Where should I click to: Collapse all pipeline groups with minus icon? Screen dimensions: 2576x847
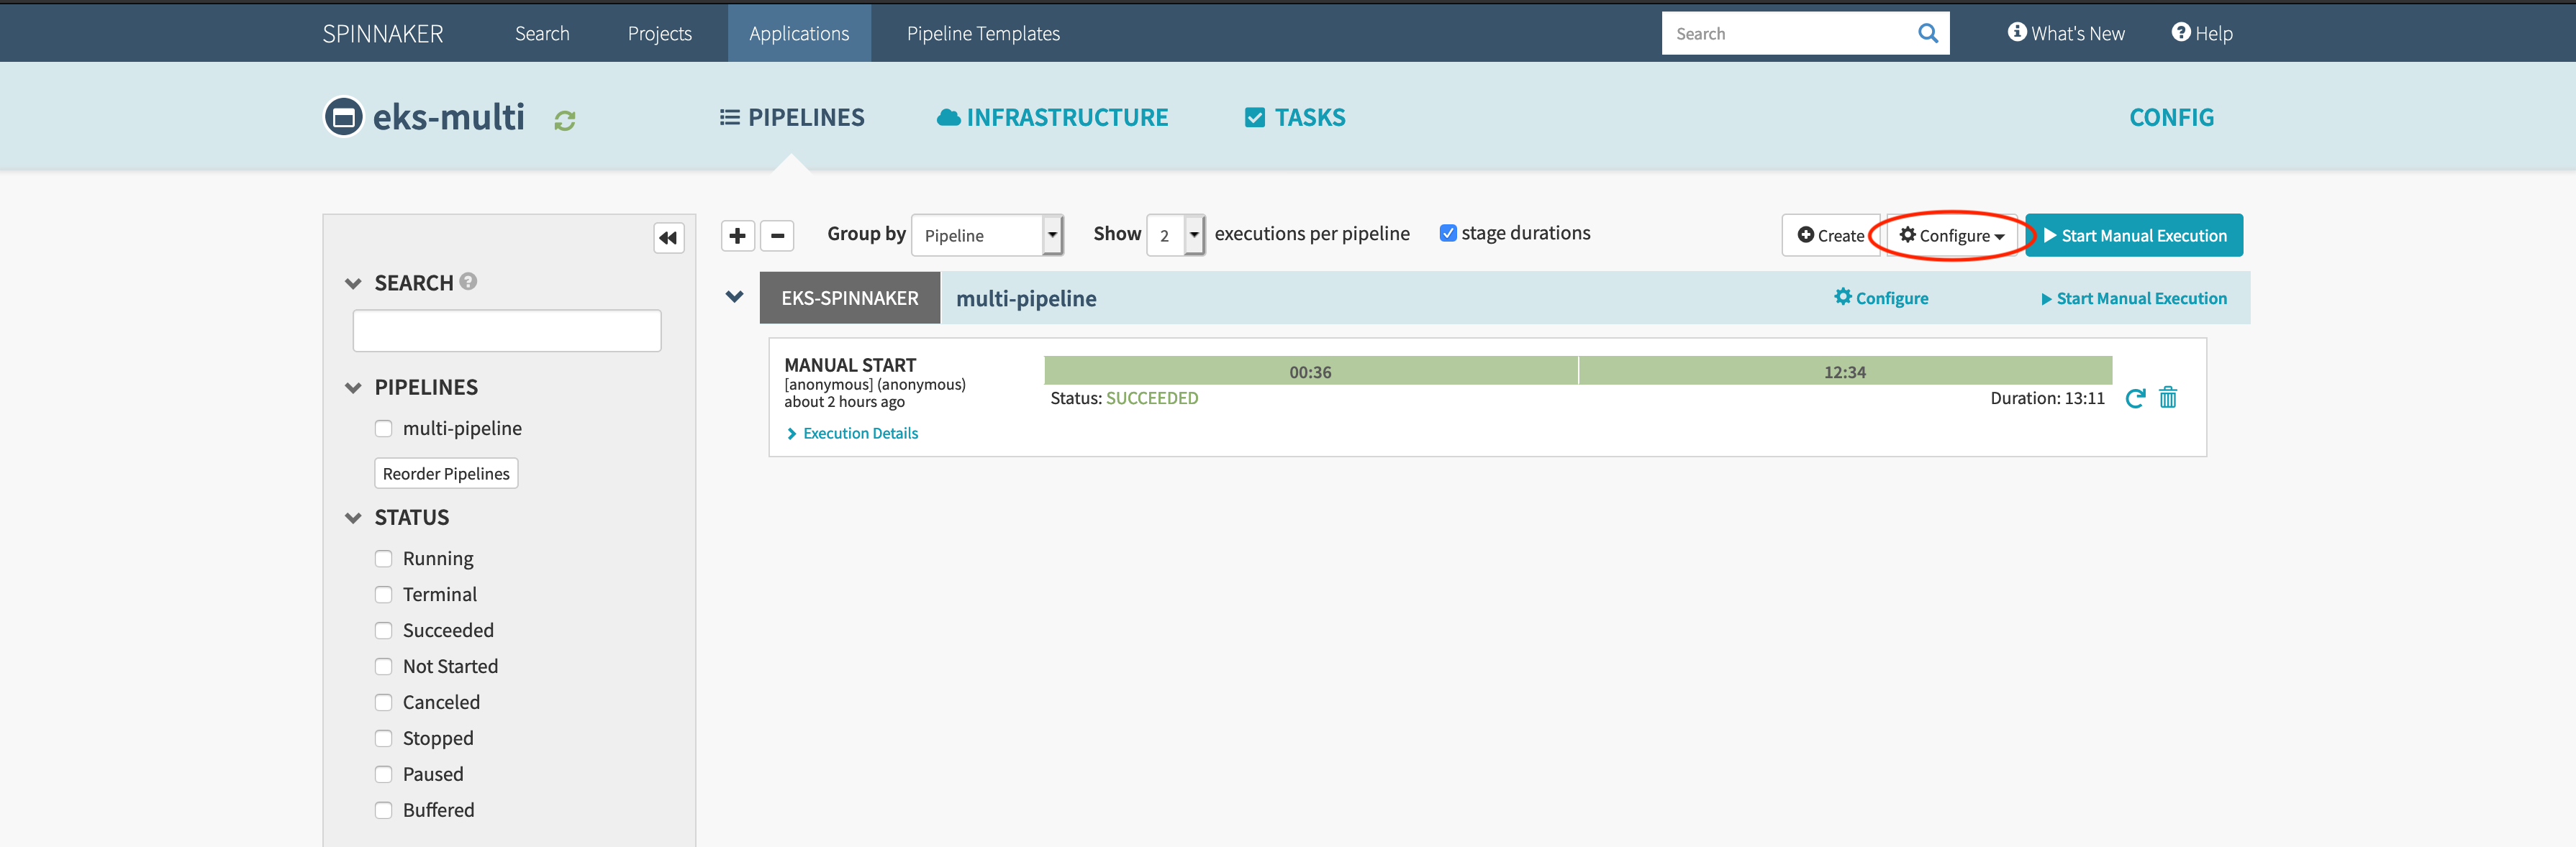coord(777,236)
